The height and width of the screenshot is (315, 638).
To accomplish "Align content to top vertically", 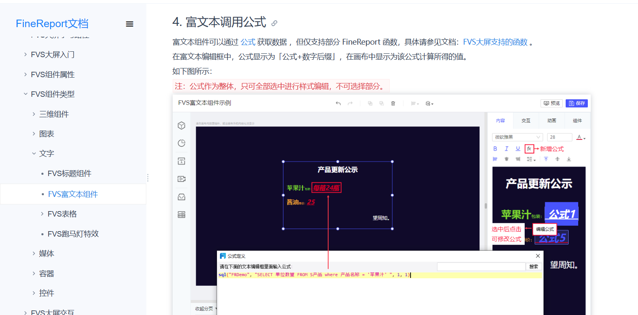I will tap(546, 159).
